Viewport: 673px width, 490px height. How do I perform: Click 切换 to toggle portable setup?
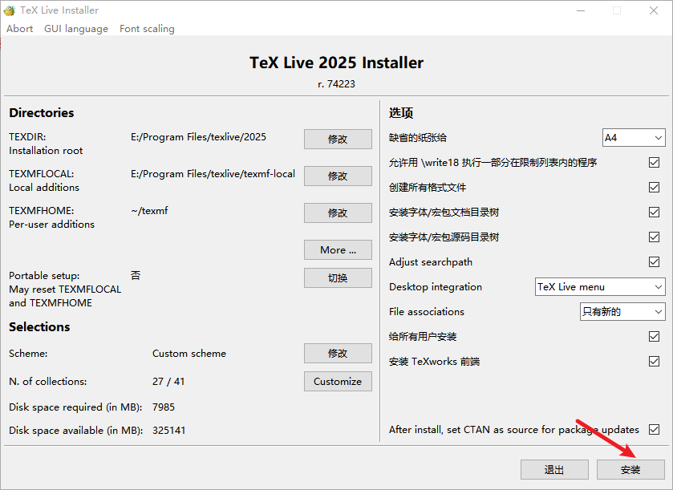coord(338,278)
